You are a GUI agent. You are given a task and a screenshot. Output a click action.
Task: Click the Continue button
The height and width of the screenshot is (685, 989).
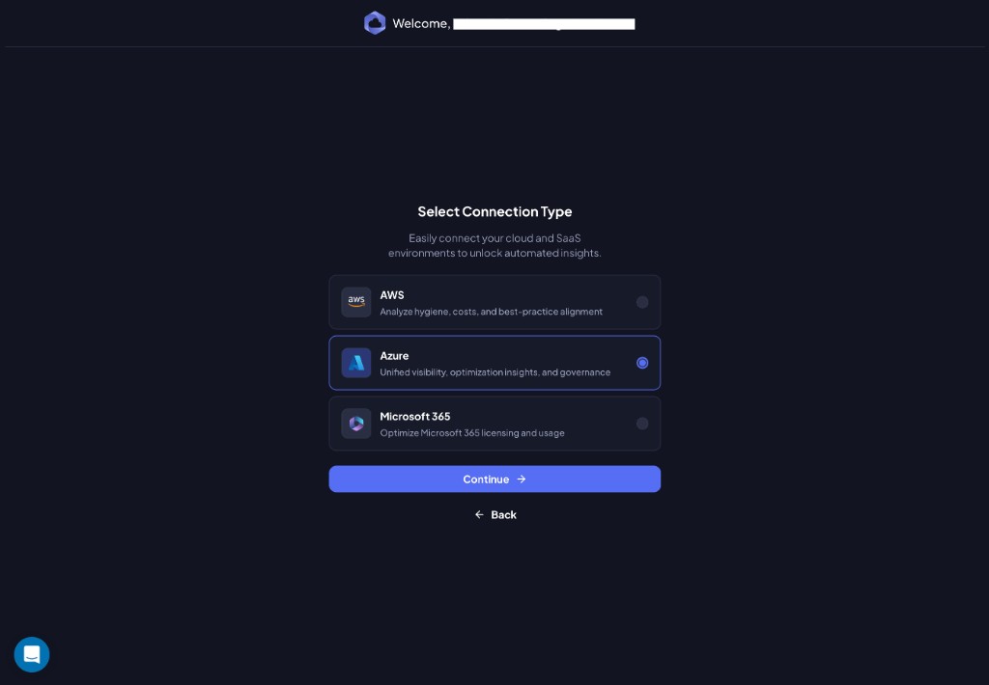tap(494, 479)
